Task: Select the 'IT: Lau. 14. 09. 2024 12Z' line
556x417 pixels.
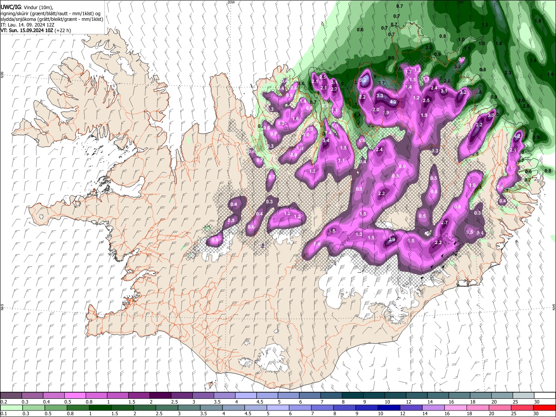Action: tap(27, 25)
